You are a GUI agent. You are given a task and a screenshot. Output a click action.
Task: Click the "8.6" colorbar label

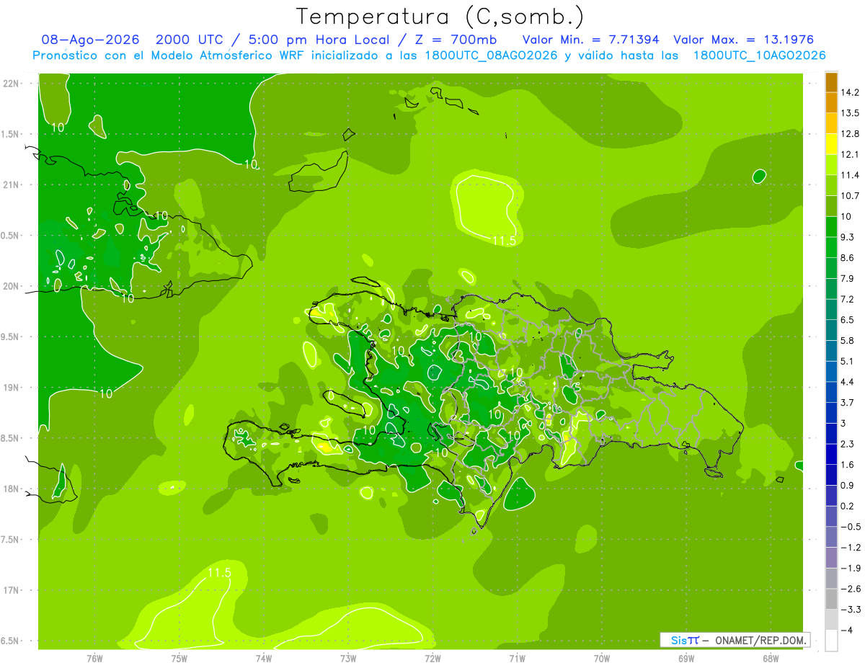click(x=848, y=257)
